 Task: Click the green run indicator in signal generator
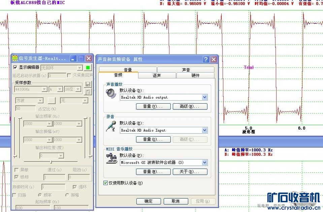[x=88, y=68]
